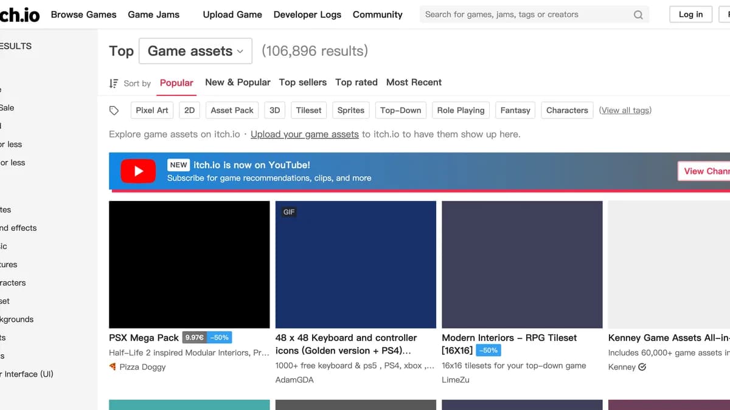
Task: Click Kenney's verified checkmark icon
Action: coord(642,367)
